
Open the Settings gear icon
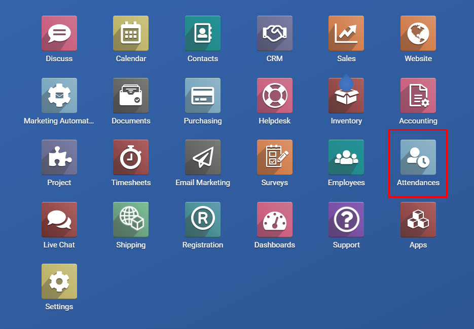point(59,281)
